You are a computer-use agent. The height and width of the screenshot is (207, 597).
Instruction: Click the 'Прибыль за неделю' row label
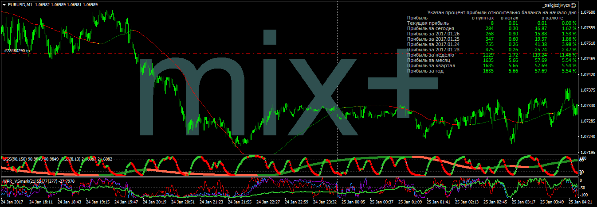(x=430, y=55)
